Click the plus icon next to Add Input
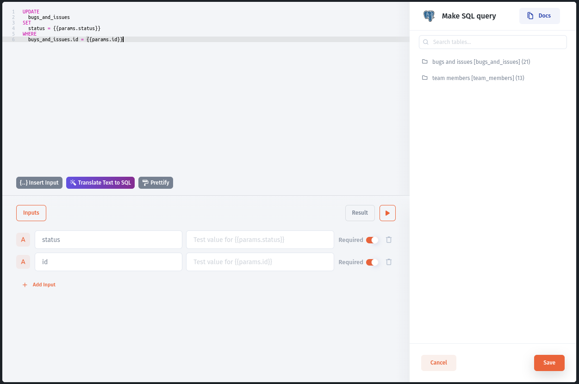This screenshot has height=384, width=579. point(25,285)
